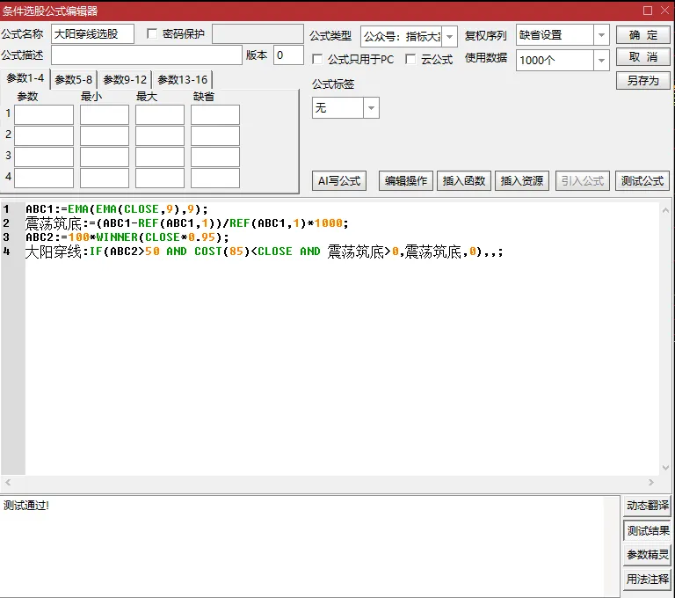Screen dimensions: 675x598
Task: Click row 2 最大 field
Action: click(160, 135)
